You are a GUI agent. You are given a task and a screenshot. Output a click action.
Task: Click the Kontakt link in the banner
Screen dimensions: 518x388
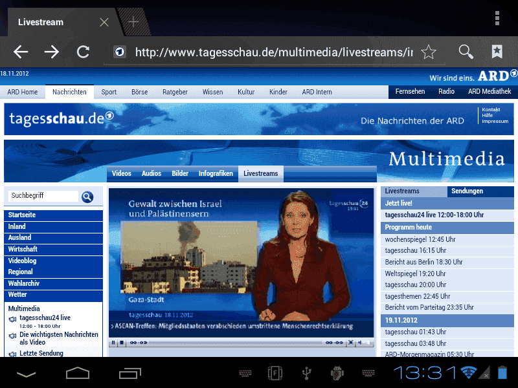(x=491, y=109)
